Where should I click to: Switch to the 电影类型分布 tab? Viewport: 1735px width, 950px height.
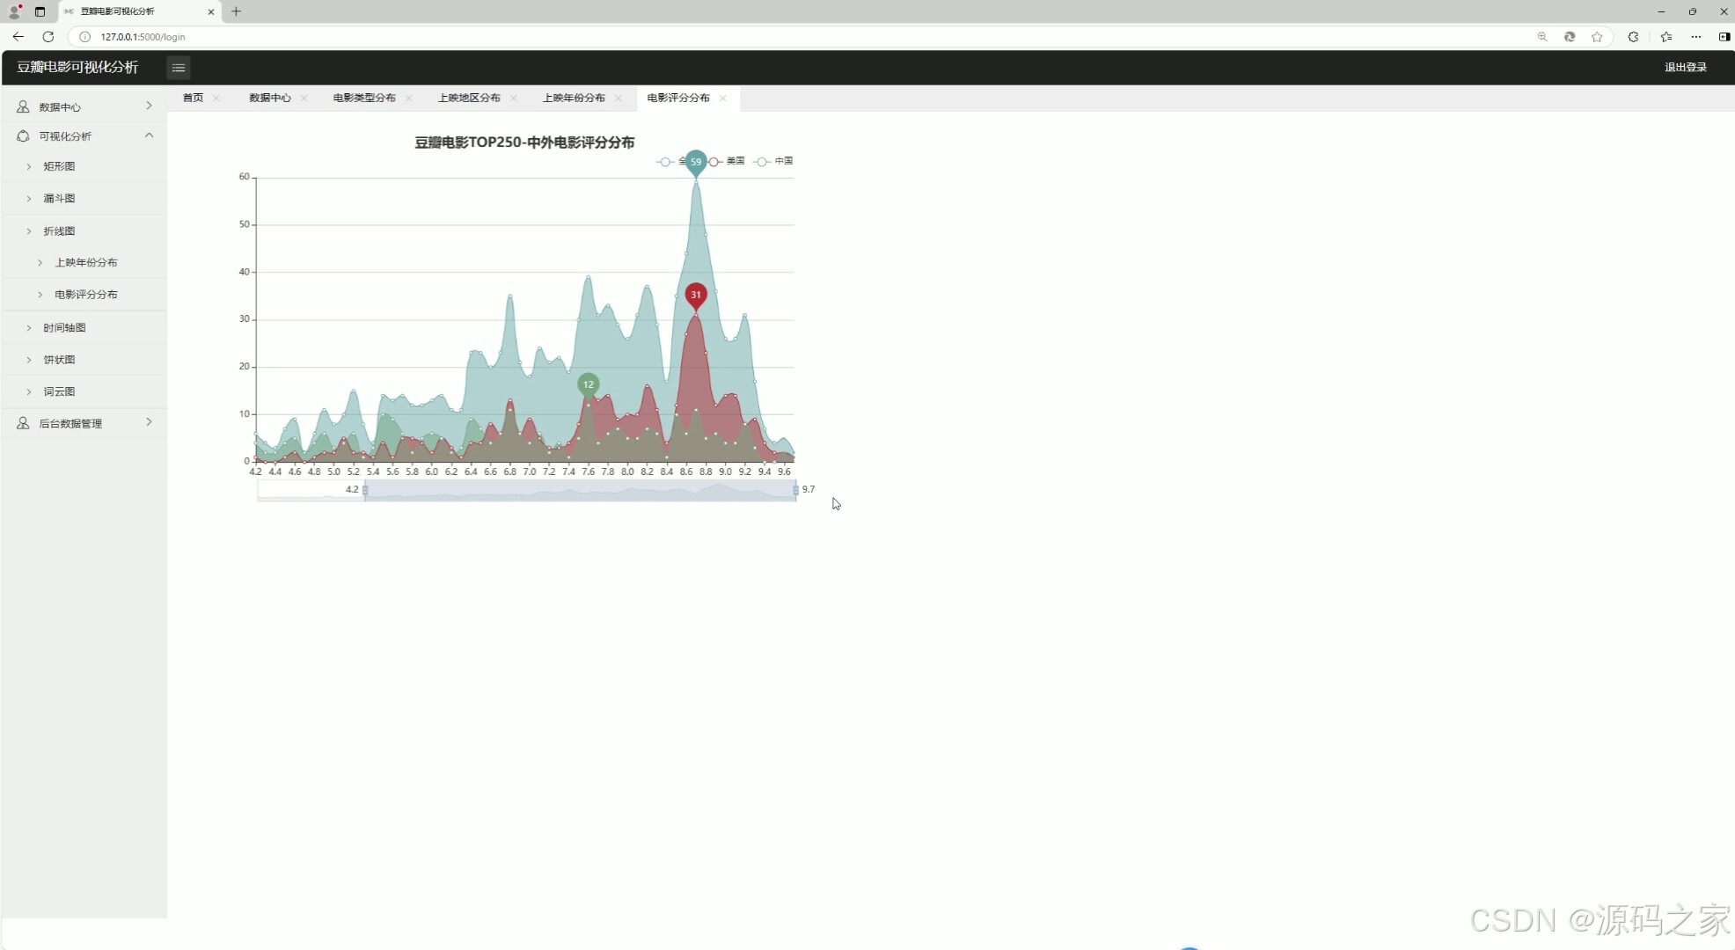point(364,98)
